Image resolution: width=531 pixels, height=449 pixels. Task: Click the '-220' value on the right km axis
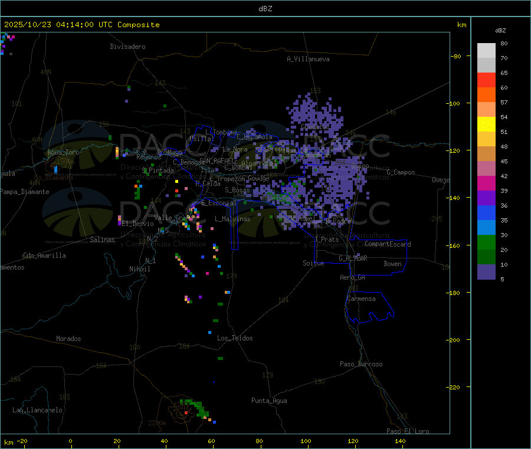[x=454, y=387]
